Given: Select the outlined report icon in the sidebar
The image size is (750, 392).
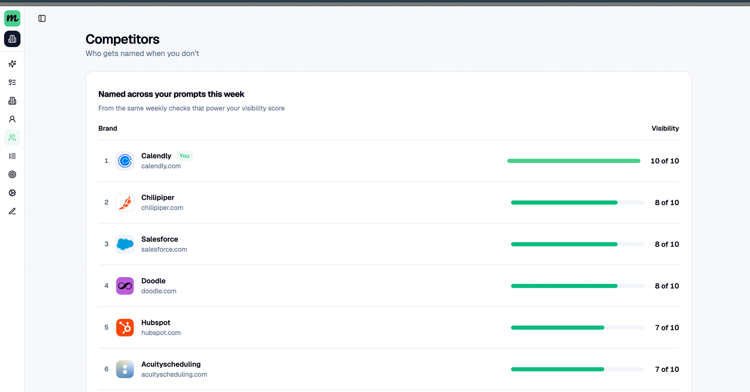Looking at the screenshot, I should [12, 101].
